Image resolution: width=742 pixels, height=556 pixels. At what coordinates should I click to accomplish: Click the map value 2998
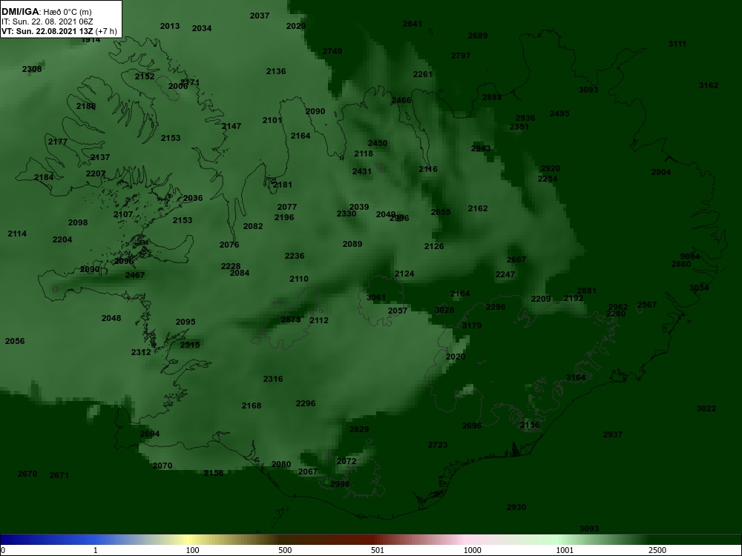(340, 485)
